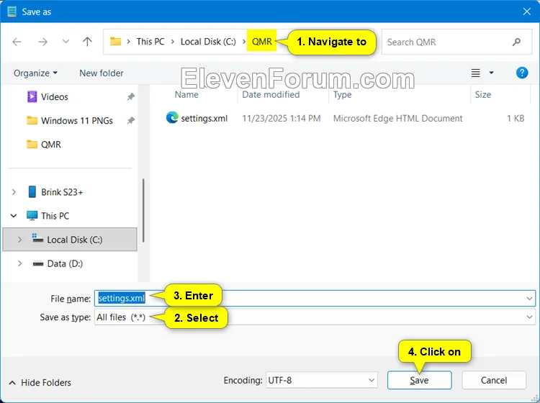Click the QMR segment in address breadcrumb
The image size is (540, 403).
[x=262, y=42]
